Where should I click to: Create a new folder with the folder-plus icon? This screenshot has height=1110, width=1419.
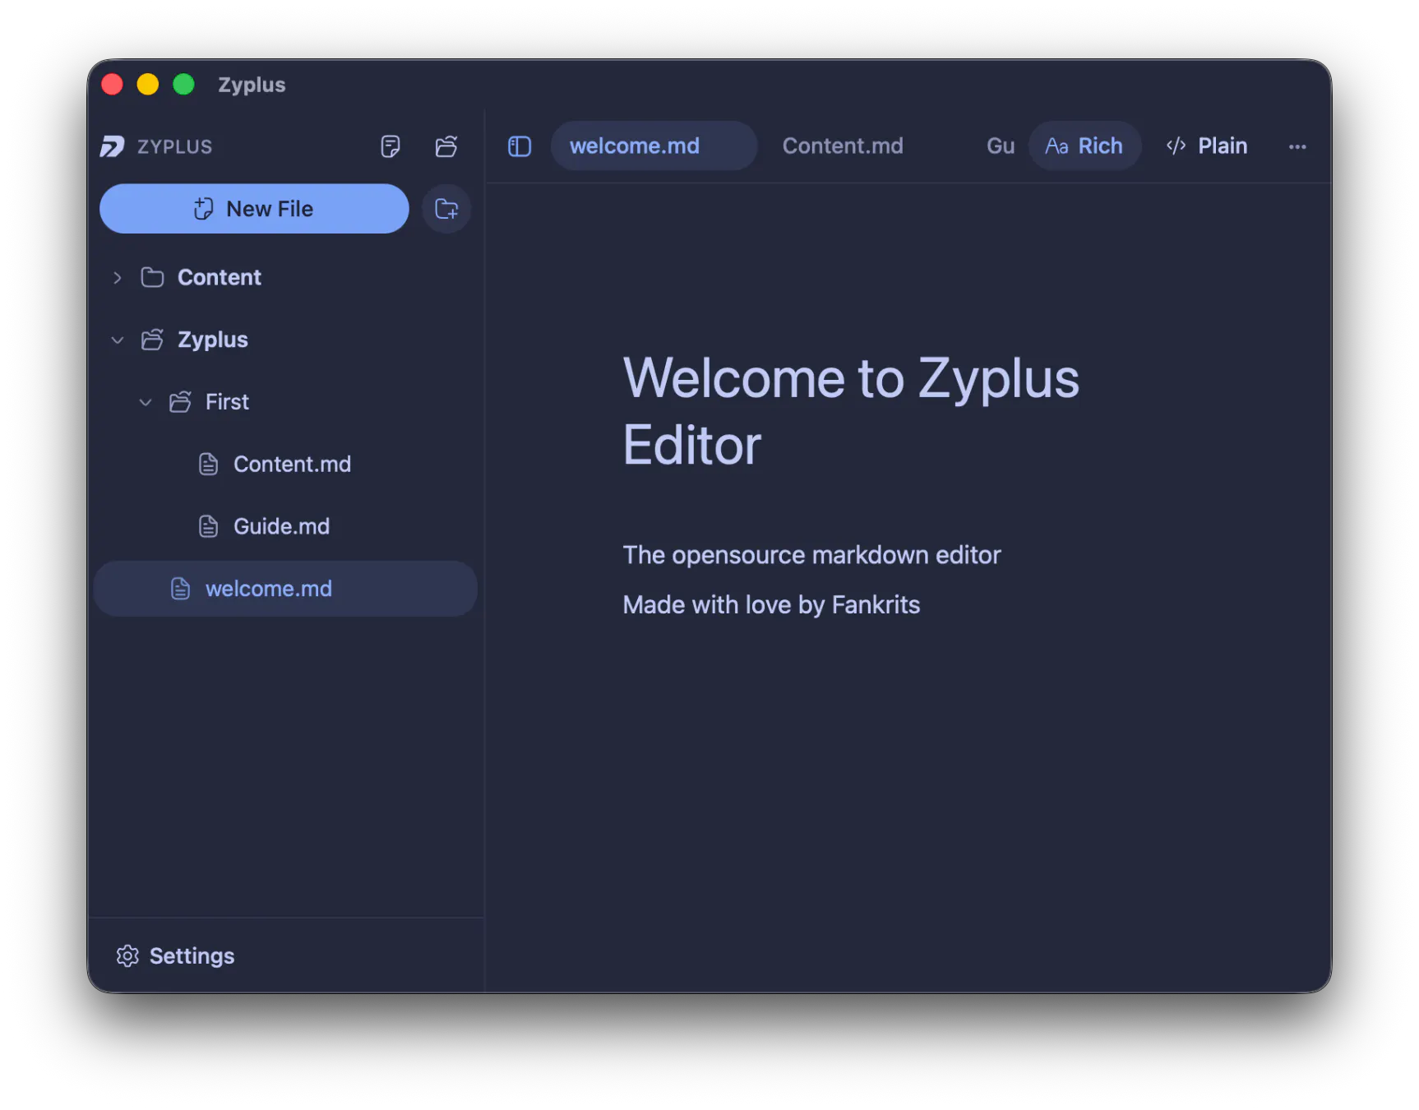[x=446, y=209]
